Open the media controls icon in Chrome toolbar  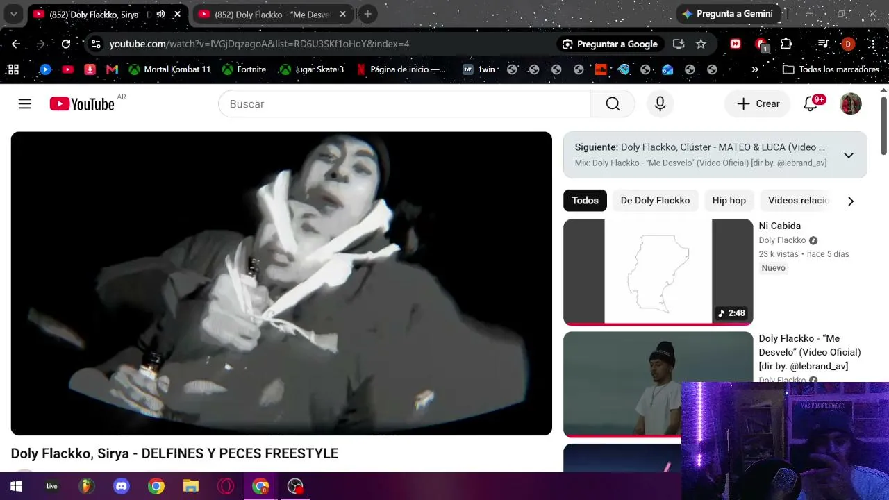(x=823, y=44)
